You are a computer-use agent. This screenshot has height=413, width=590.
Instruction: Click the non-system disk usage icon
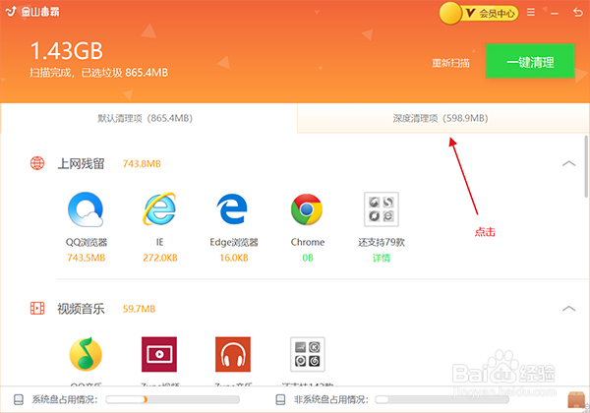(280, 399)
